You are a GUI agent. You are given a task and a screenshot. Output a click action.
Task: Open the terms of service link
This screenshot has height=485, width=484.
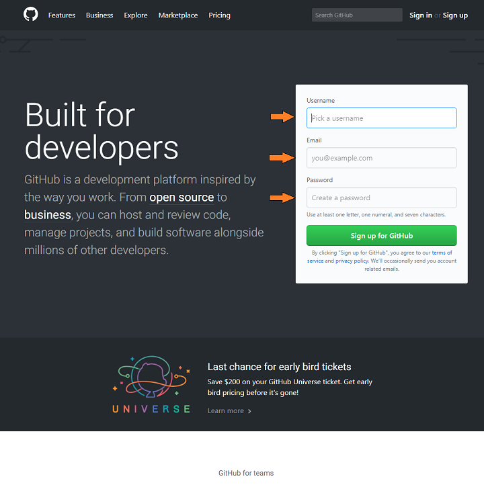(x=442, y=253)
